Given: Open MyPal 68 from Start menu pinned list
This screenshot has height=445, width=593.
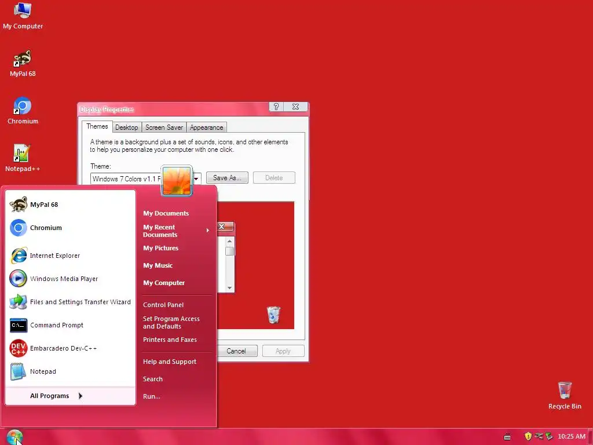Looking at the screenshot, I should coord(70,205).
